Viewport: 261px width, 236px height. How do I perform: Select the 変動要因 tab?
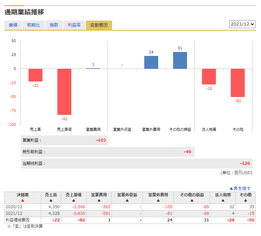tap(99, 25)
